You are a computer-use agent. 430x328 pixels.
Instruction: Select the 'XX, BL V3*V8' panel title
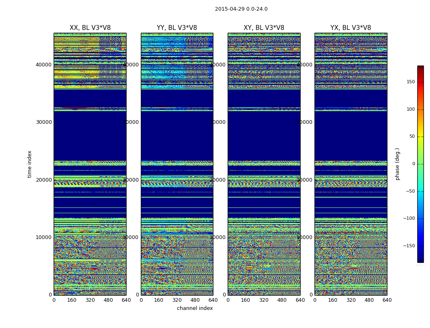click(x=90, y=28)
